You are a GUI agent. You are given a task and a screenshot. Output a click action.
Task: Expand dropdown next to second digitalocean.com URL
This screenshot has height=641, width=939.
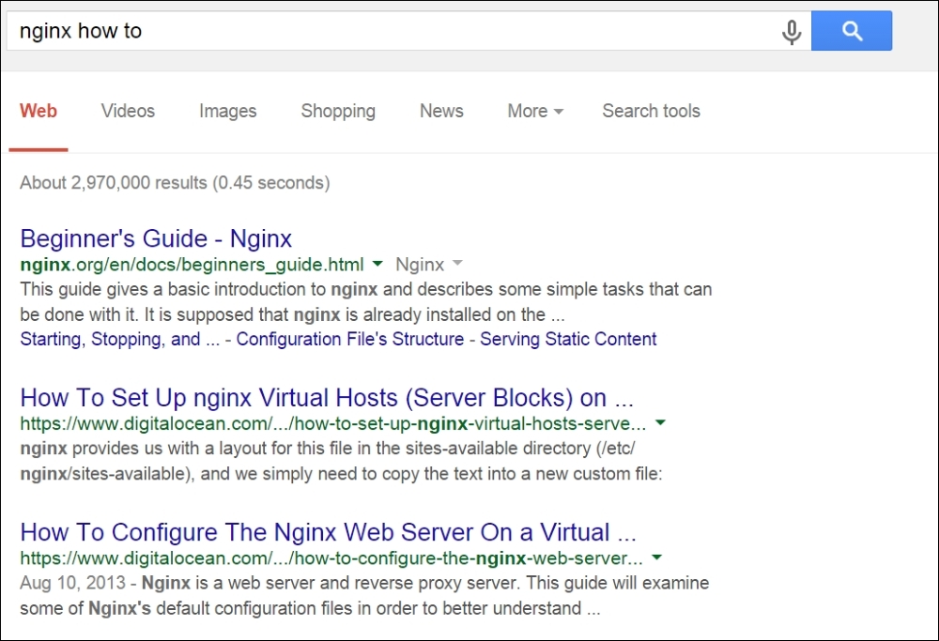(656, 557)
